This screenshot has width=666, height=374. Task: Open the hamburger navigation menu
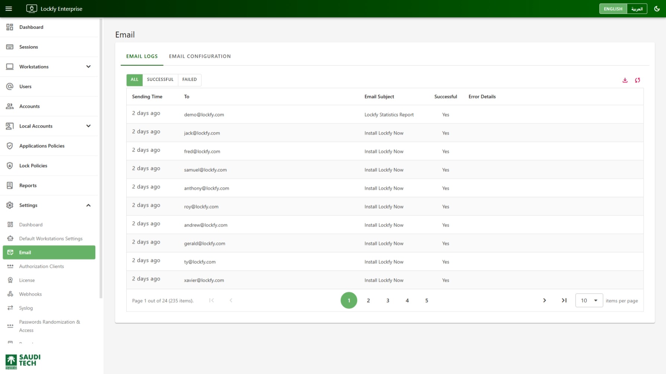pos(9,9)
